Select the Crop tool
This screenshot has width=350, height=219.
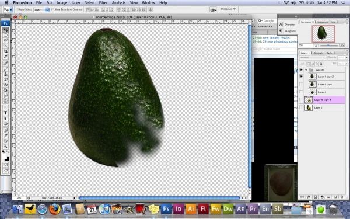6,51
